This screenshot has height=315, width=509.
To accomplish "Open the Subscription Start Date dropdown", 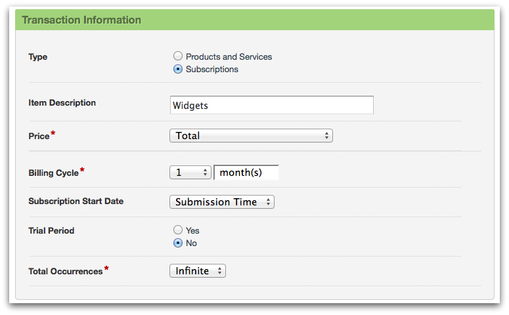I will pos(221,202).
